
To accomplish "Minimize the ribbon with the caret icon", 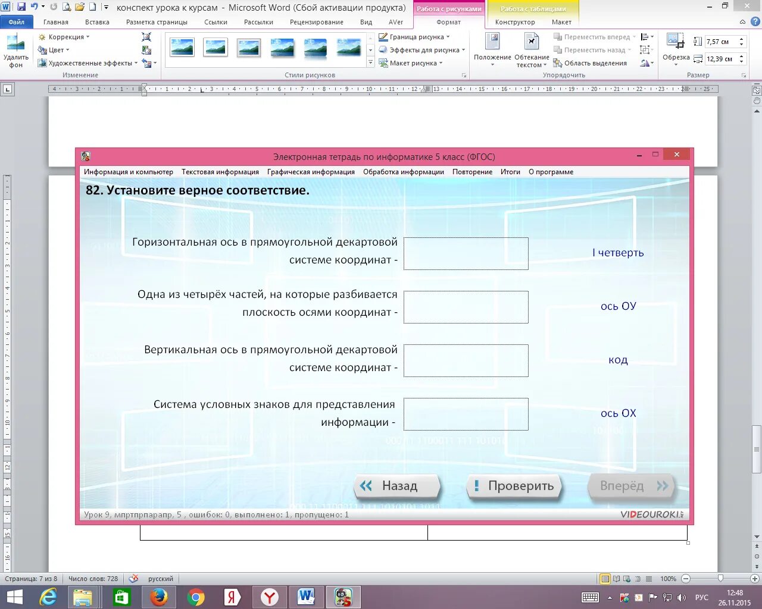I will coord(742,22).
